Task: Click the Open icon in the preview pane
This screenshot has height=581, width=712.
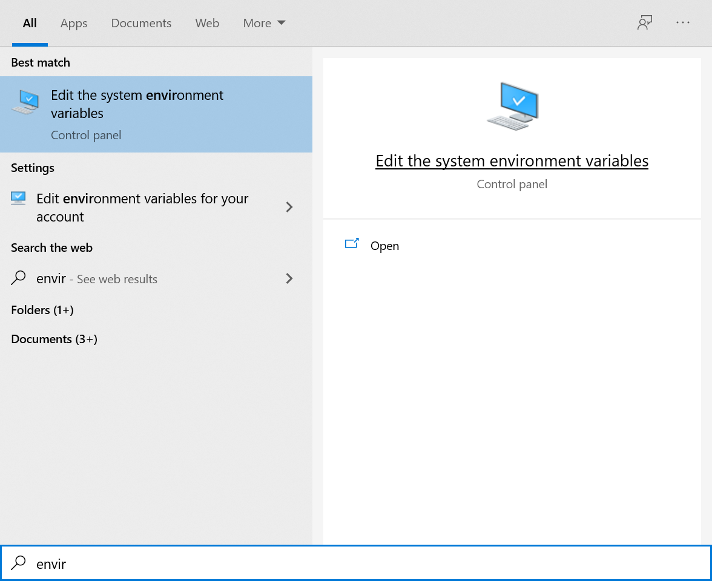Action: [x=352, y=245]
